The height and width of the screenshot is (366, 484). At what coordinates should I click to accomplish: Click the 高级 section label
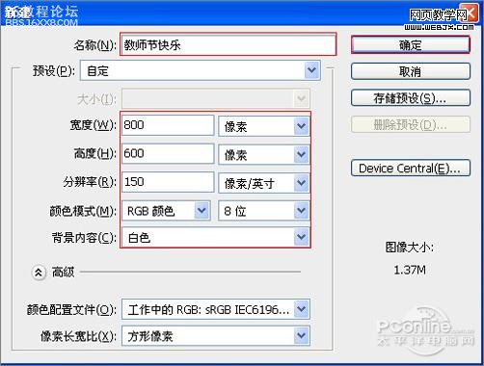(63, 273)
